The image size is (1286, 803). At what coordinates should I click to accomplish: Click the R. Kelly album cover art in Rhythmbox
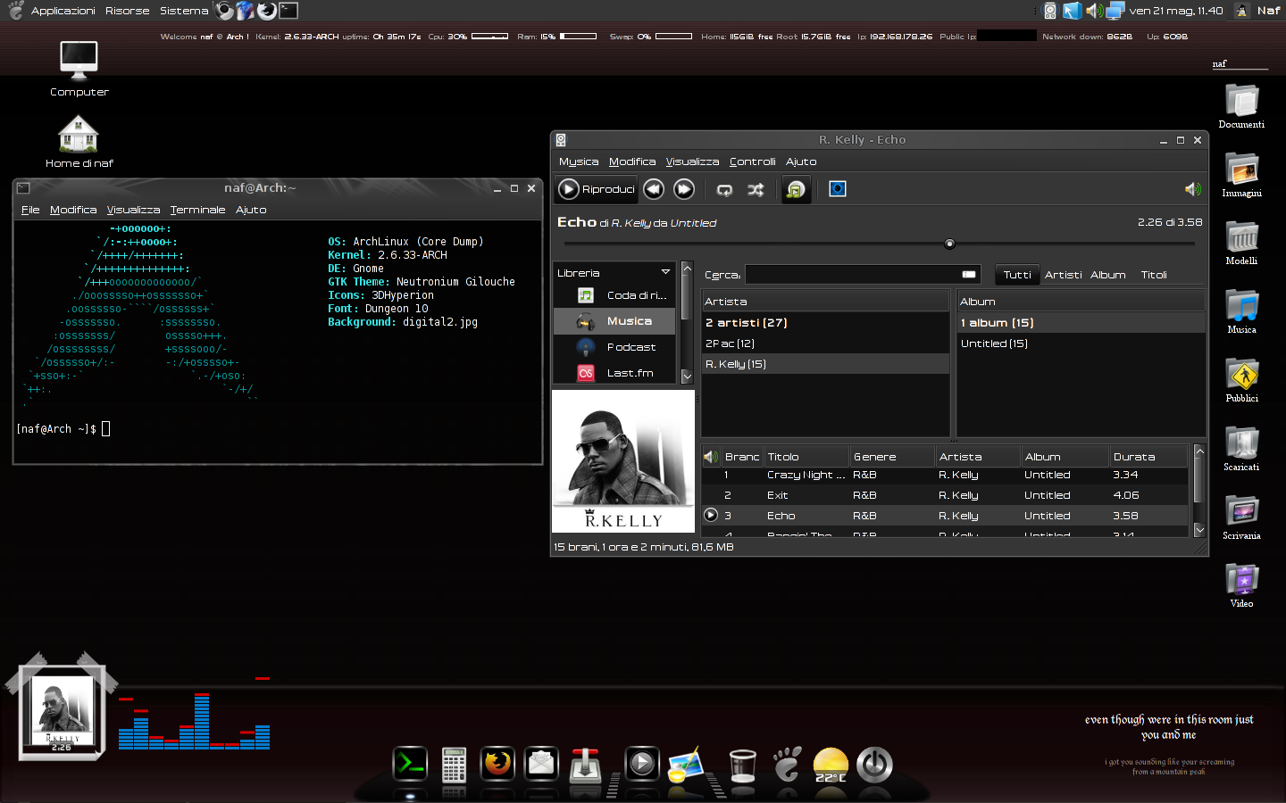pos(623,461)
